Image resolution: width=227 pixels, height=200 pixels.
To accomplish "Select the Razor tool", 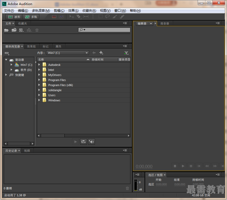I will 79,17.
